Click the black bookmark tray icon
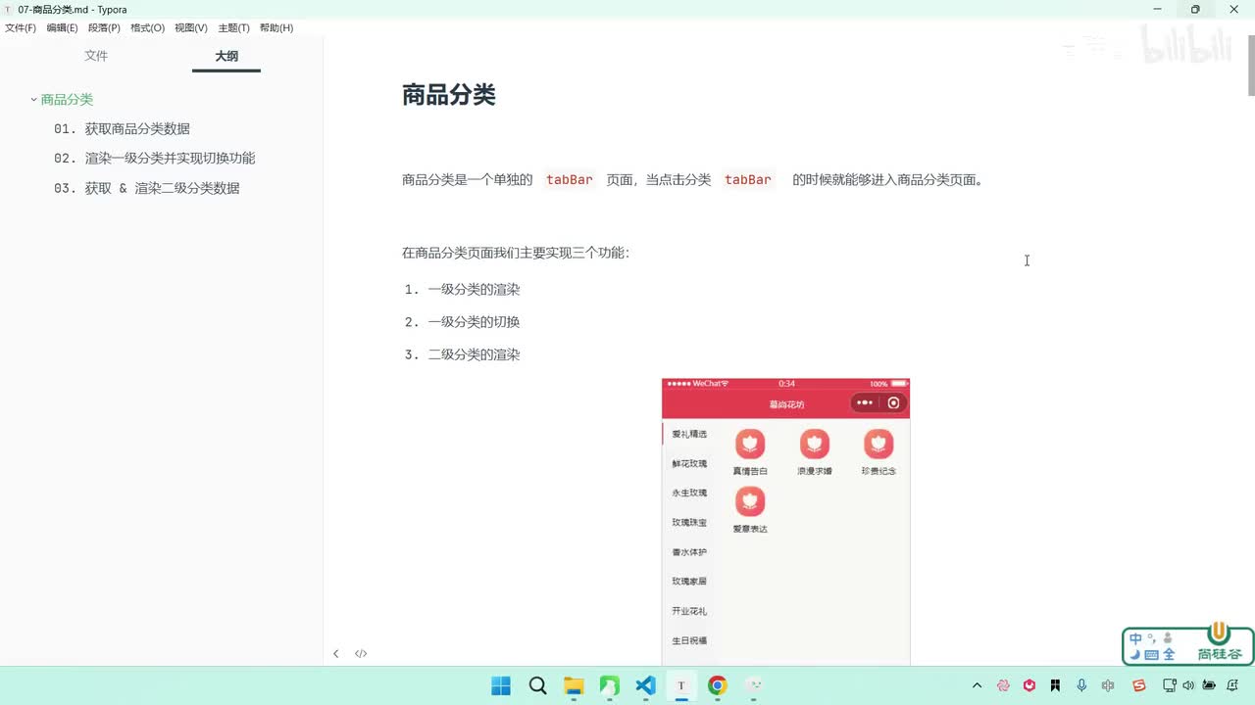Viewport: 1255px width, 705px height. (1055, 685)
